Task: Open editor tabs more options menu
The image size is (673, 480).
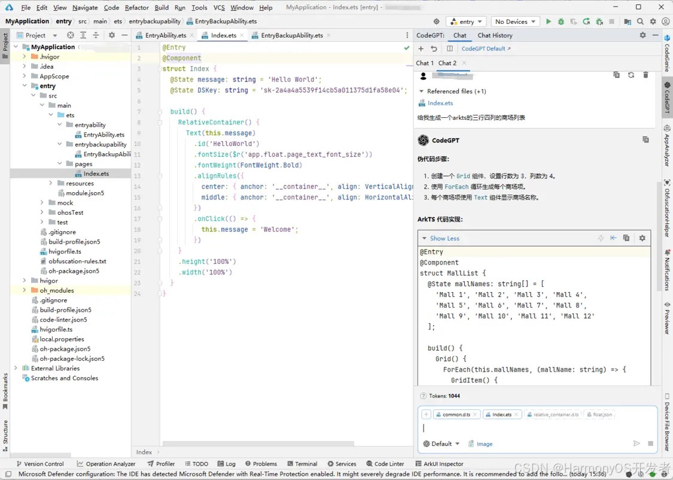Action: point(407,35)
